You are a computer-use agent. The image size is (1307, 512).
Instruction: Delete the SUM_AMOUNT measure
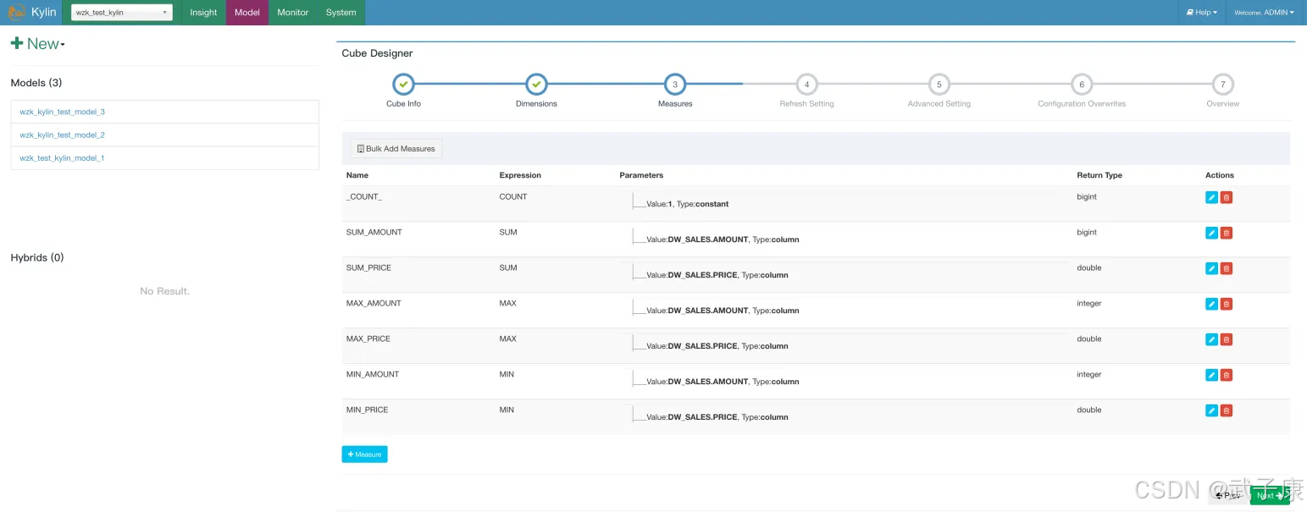1226,233
